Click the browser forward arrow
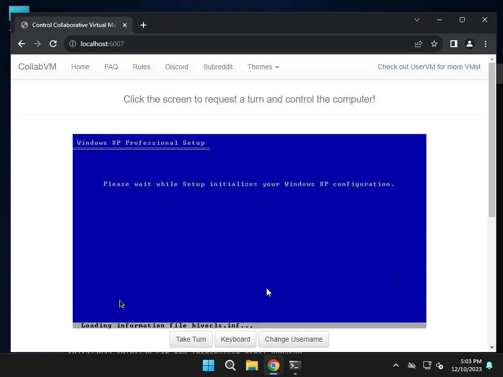503x377 pixels. 37,44
